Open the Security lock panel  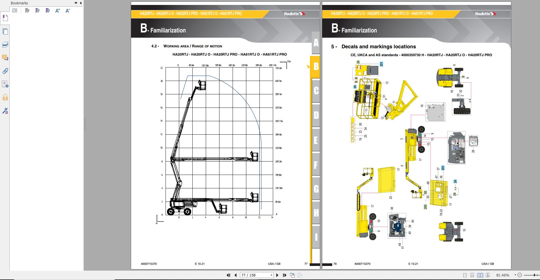[x=5, y=97]
